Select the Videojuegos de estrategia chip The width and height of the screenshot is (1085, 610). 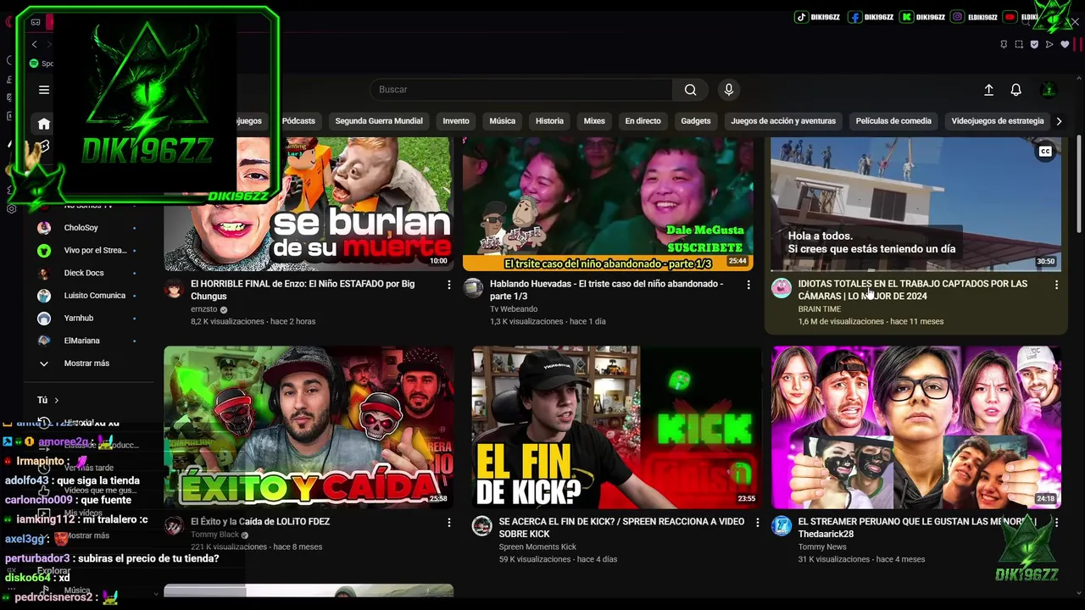[x=998, y=121]
